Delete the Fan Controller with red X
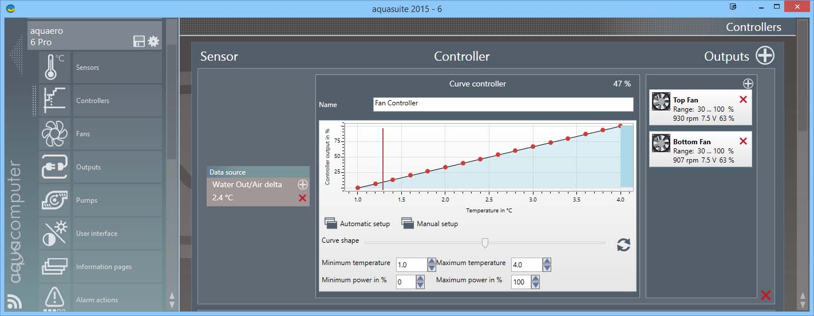Viewport: 814px width, 316px height. pyautogui.click(x=765, y=295)
